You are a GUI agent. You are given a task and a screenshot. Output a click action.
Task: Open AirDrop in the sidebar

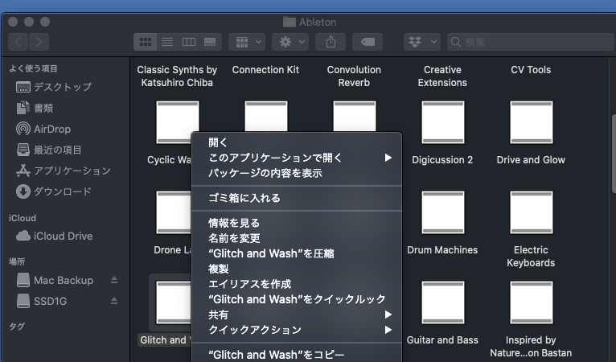43,129
